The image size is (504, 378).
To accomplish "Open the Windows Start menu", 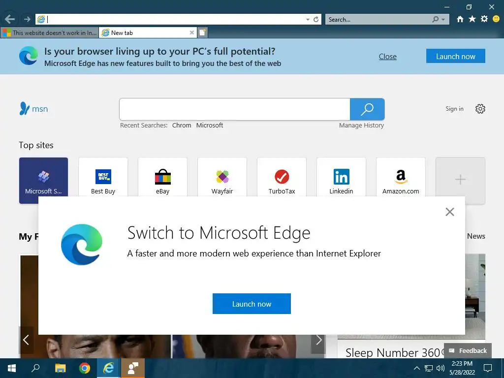I will pyautogui.click(x=12, y=368).
